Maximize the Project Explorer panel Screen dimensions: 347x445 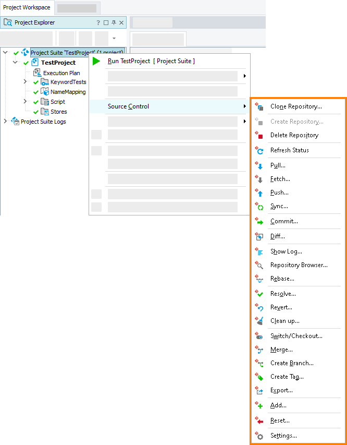(106, 23)
